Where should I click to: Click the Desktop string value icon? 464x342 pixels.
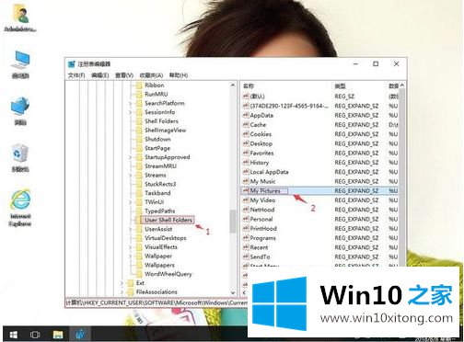(246, 143)
